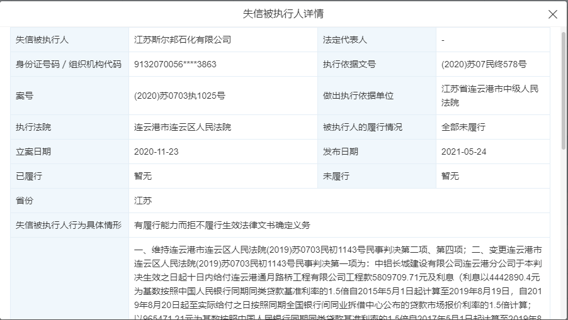
Task: Select the document number (2020)苏07民终578号
Action: click(484, 64)
